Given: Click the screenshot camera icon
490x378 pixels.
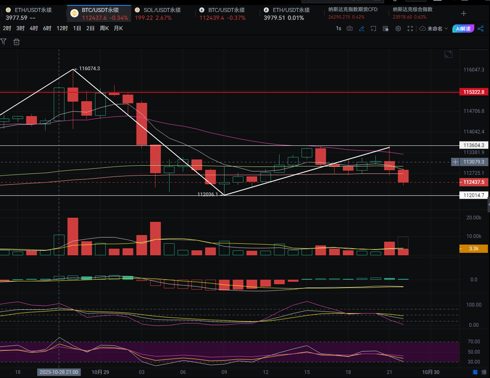Looking at the screenshot, I should 350,29.
